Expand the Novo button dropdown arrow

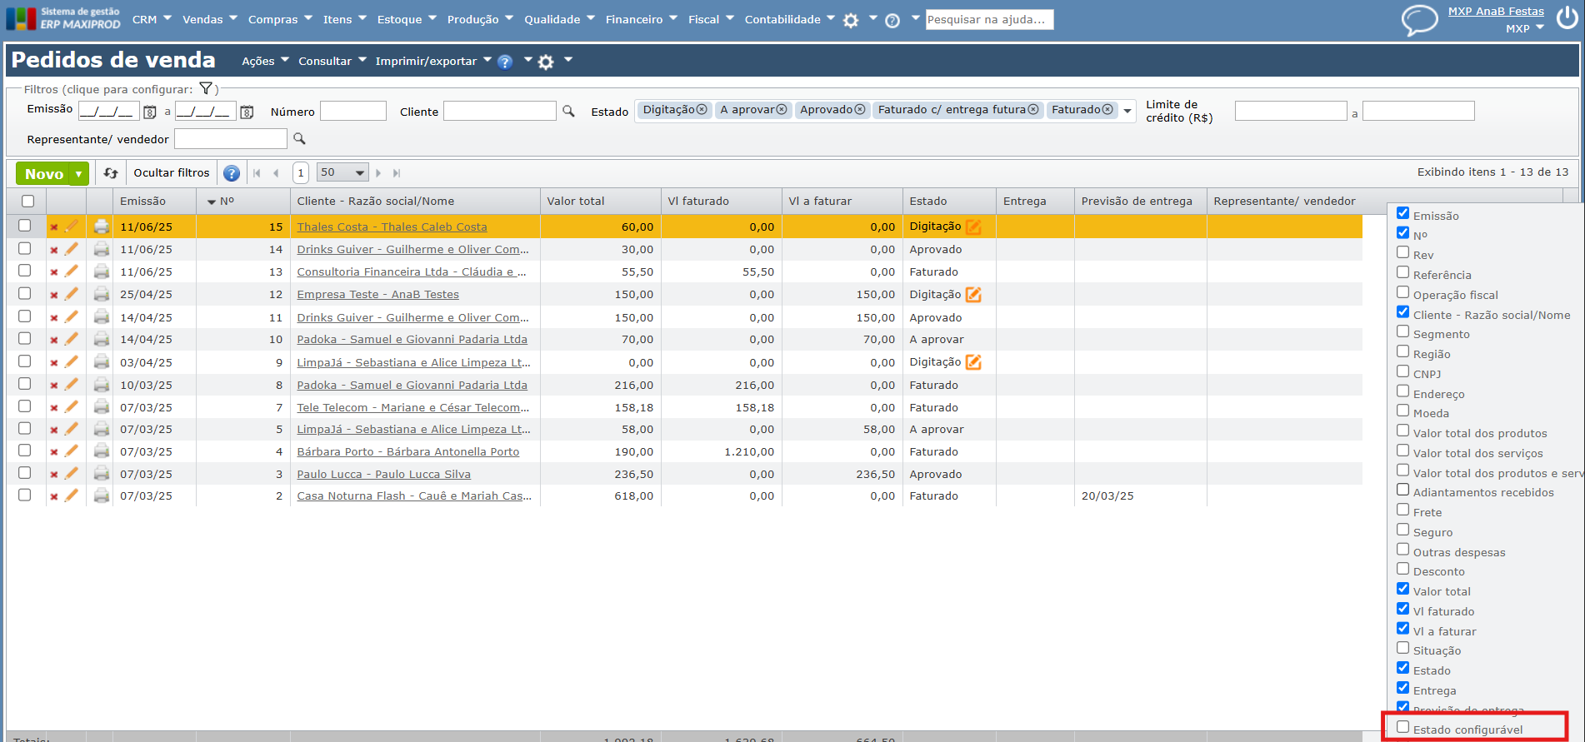tap(79, 174)
